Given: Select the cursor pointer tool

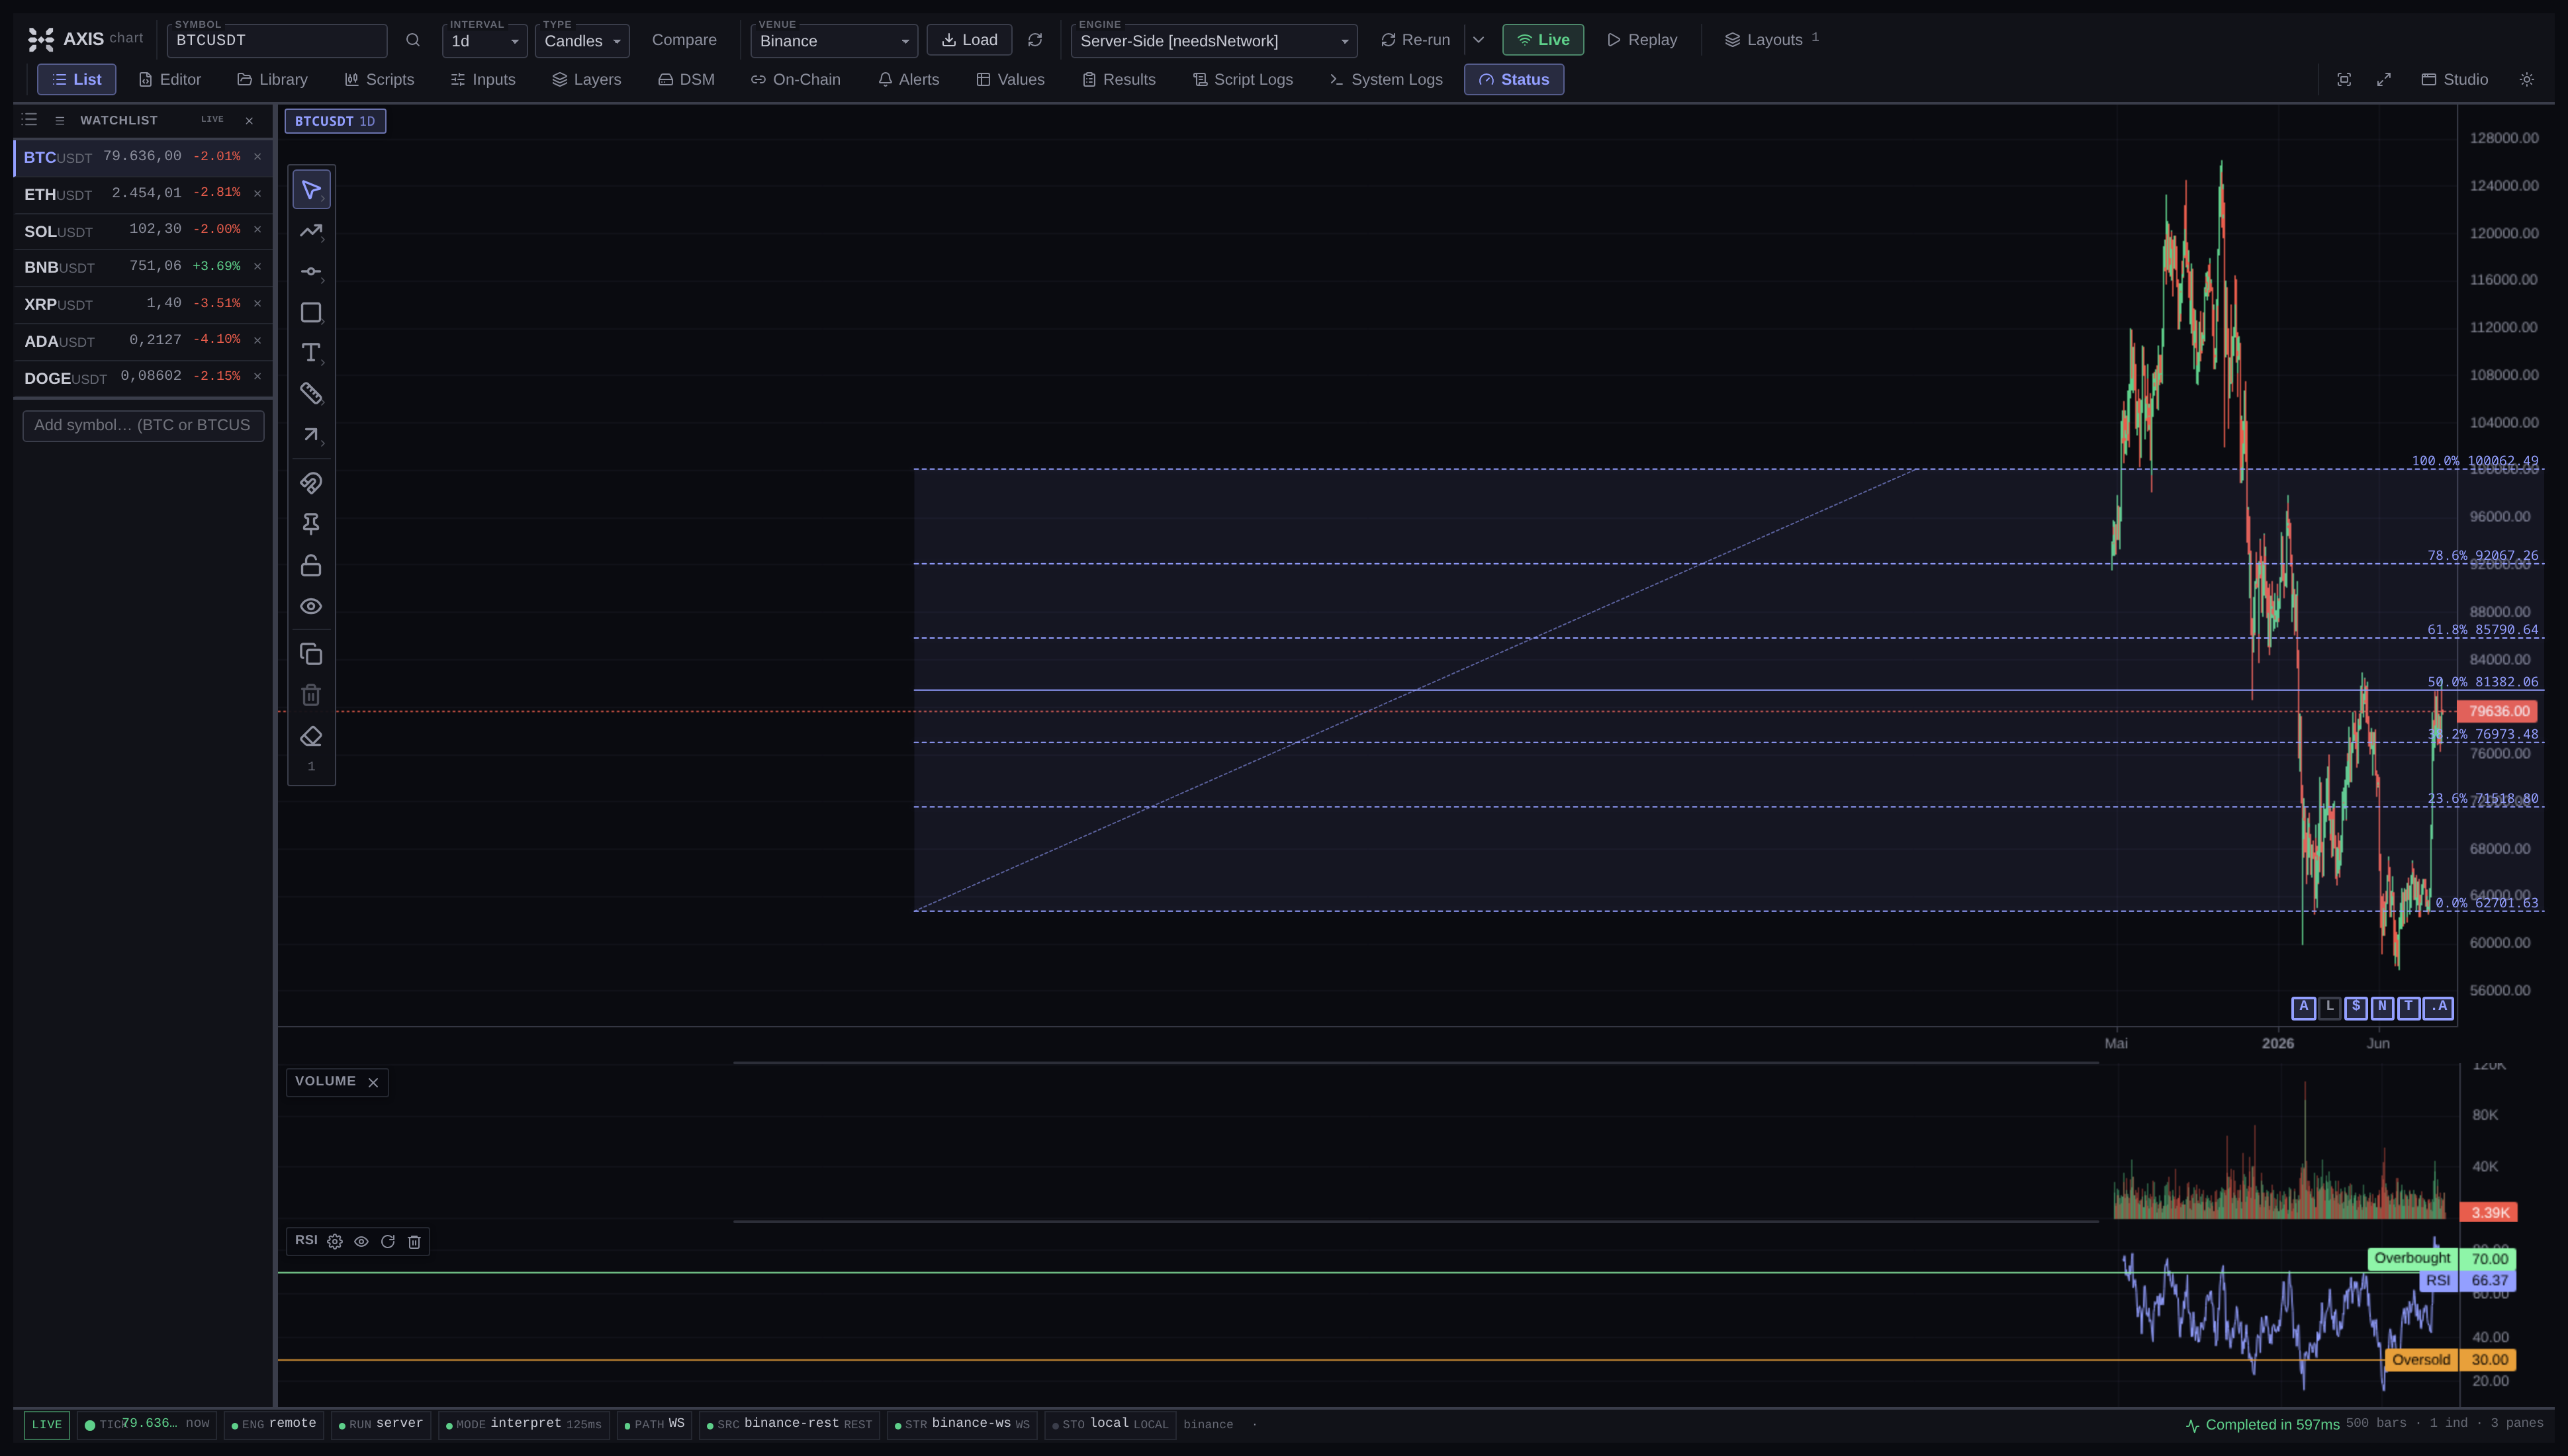Looking at the screenshot, I should (311, 190).
